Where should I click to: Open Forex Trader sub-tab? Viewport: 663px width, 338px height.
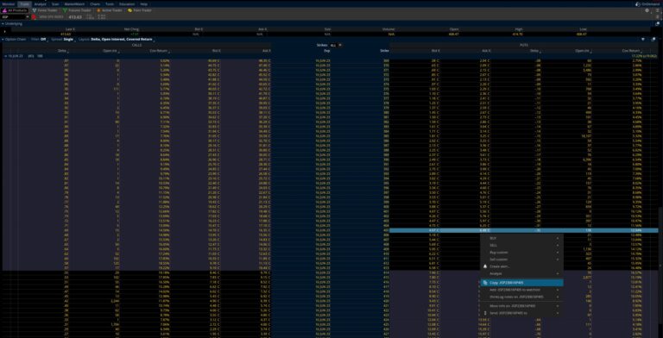[45, 10]
